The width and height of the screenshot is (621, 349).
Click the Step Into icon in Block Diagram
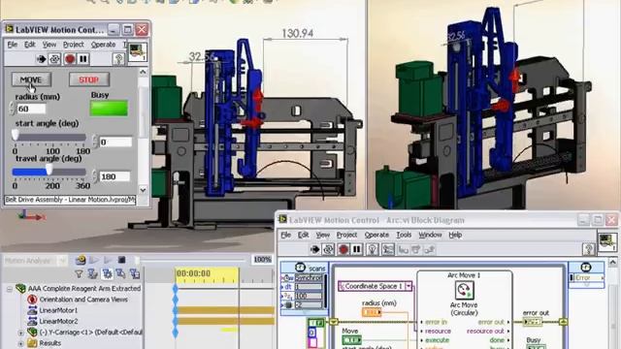(404, 250)
